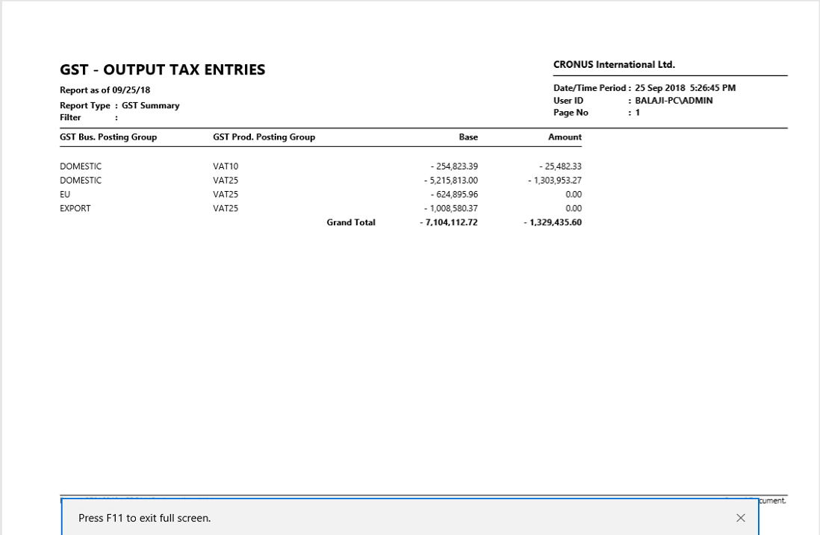The image size is (820, 535).
Task: Select the EU business posting group
Action: pos(65,194)
